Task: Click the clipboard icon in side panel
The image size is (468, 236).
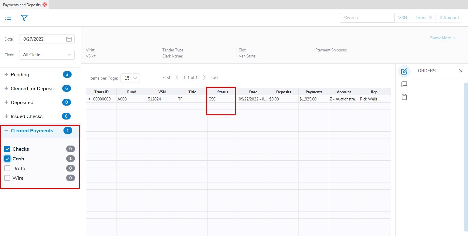Action: click(404, 97)
